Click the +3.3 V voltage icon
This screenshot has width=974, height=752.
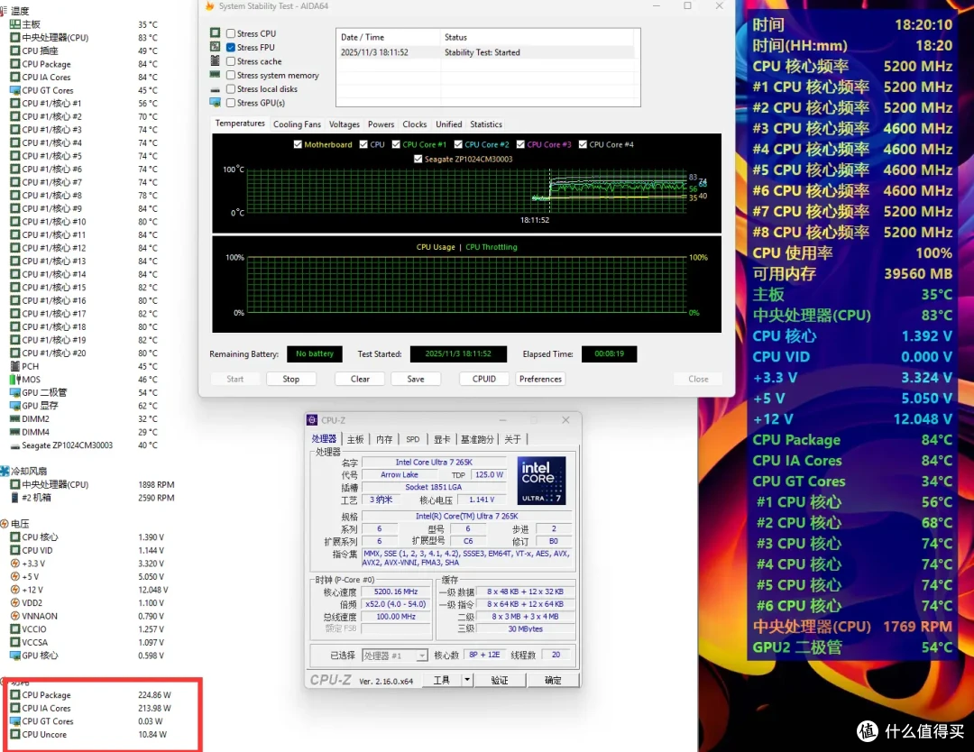15,564
